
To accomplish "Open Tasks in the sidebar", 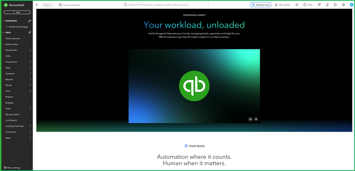I will (x=8, y=56).
